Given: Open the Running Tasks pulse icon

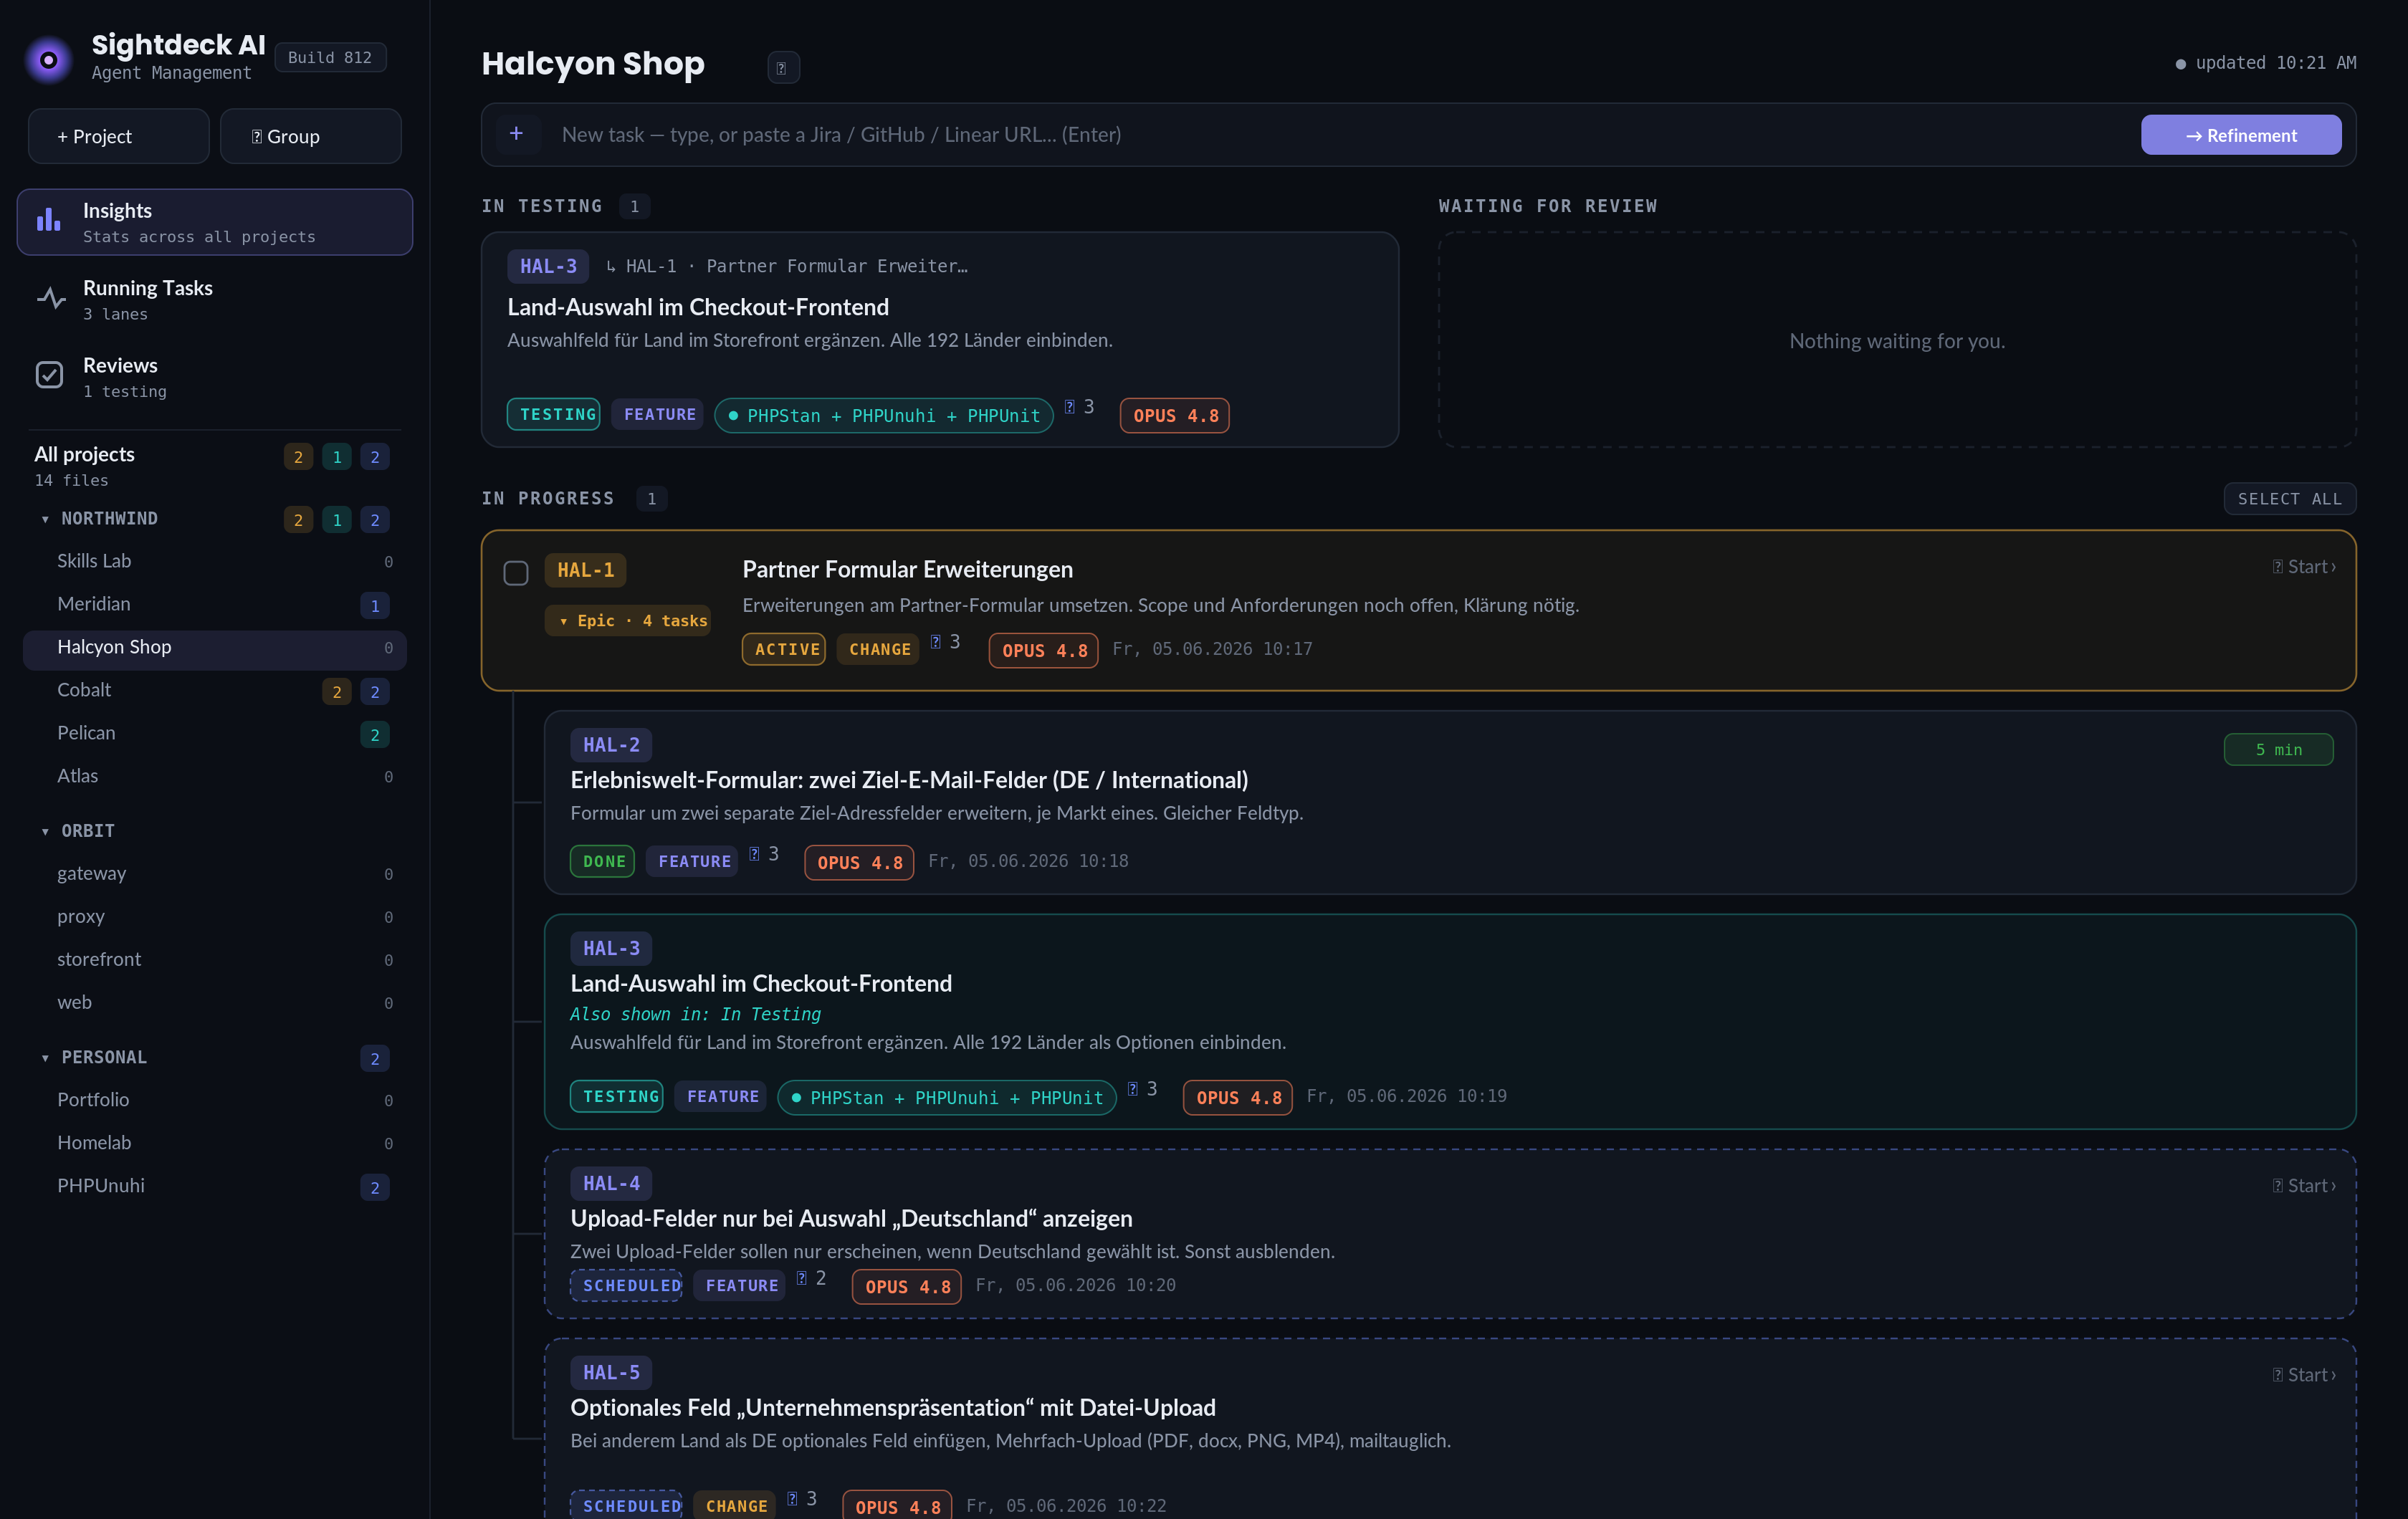Looking at the screenshot, I should click(50, 298).
